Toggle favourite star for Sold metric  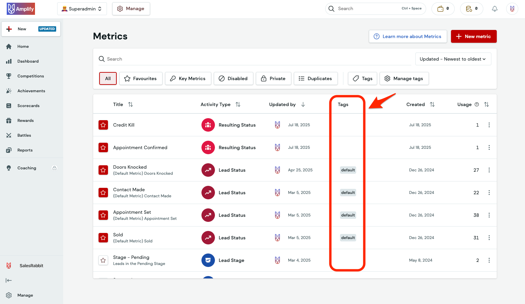click(103, 238)
